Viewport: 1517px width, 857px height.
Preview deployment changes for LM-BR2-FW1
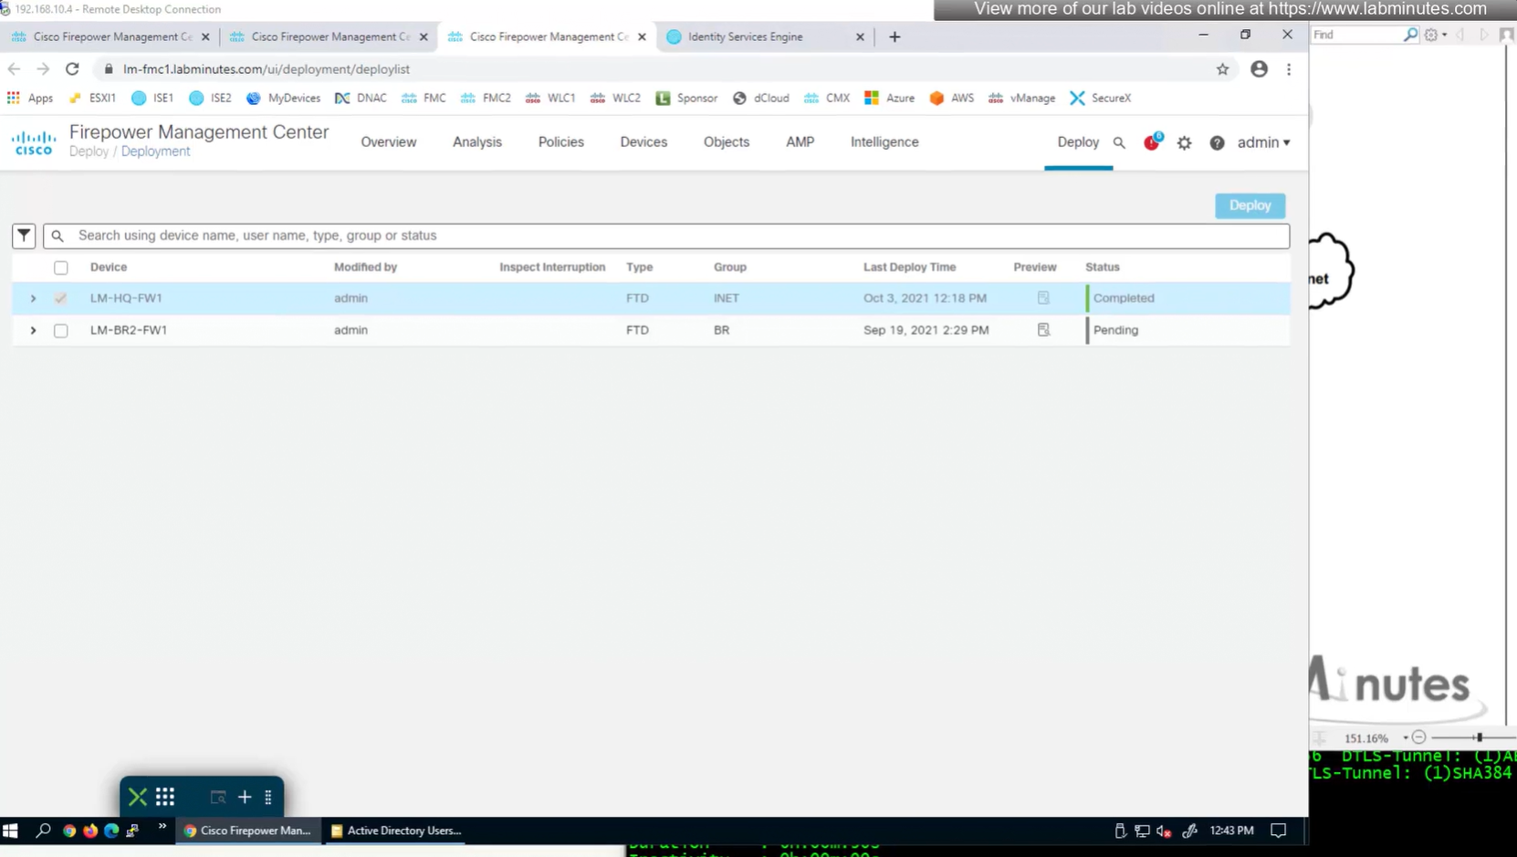[1043, 330]
